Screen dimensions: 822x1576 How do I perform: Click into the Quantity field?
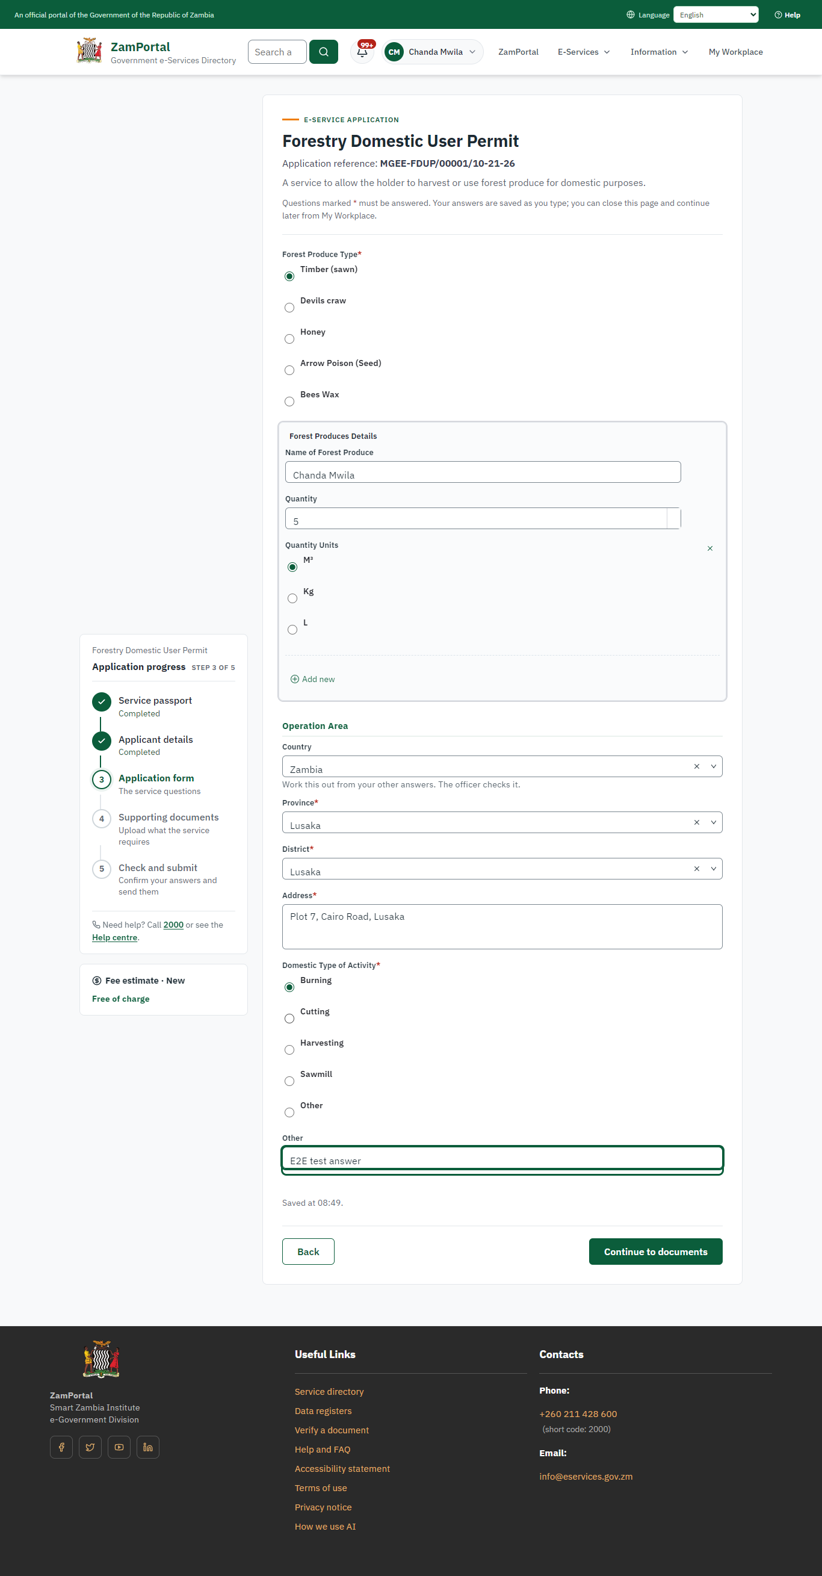pyautogui.click(x=483, y=518)
